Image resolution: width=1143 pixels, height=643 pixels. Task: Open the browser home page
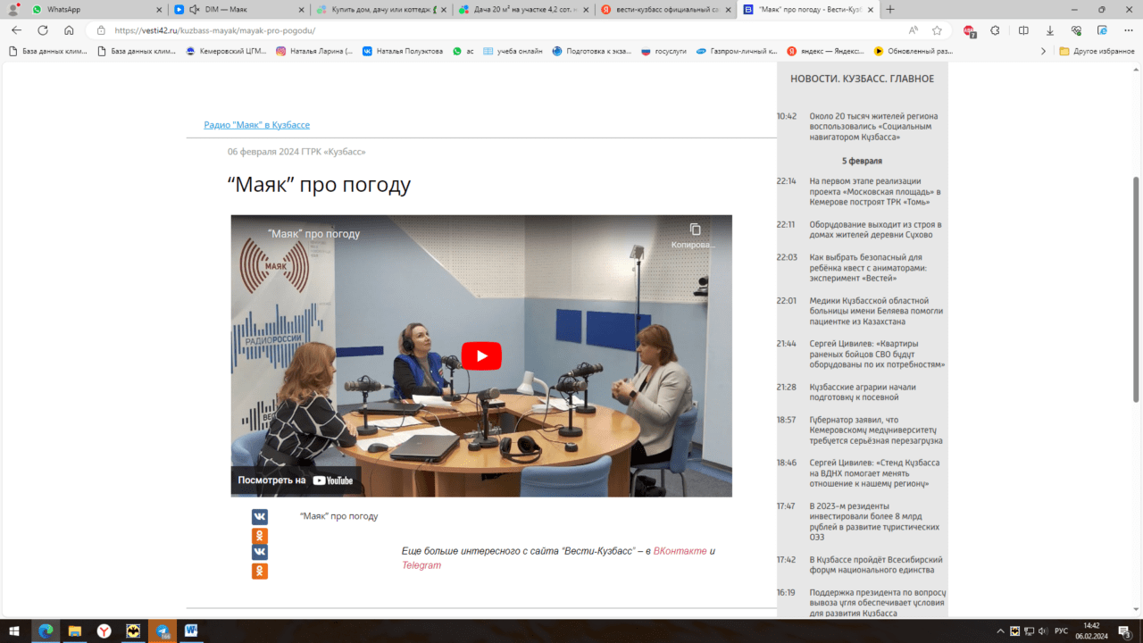point(69,29)
